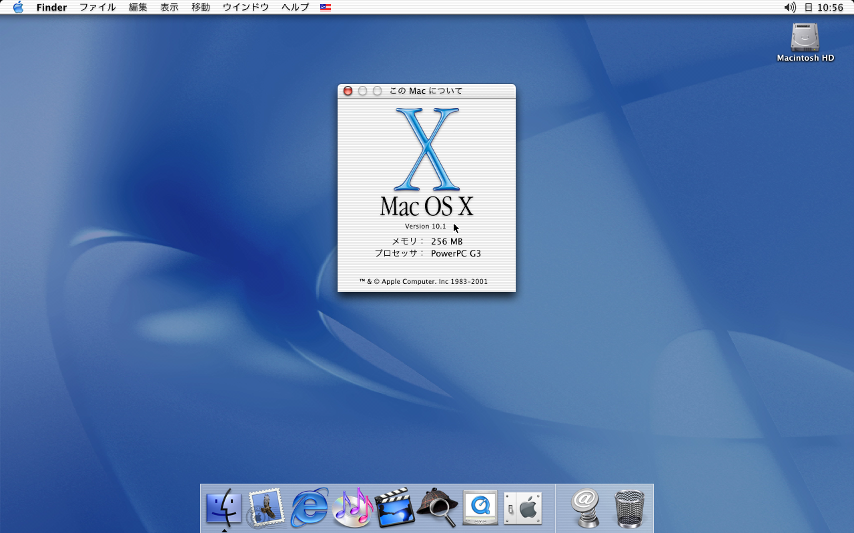Open the 表示 menu
This screenshot has height=533, width=854.
click(x=169, y=7)
